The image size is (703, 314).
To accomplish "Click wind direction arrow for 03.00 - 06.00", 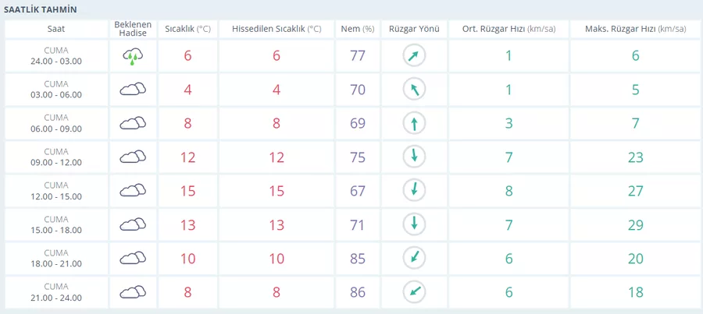I will point(414,90).
